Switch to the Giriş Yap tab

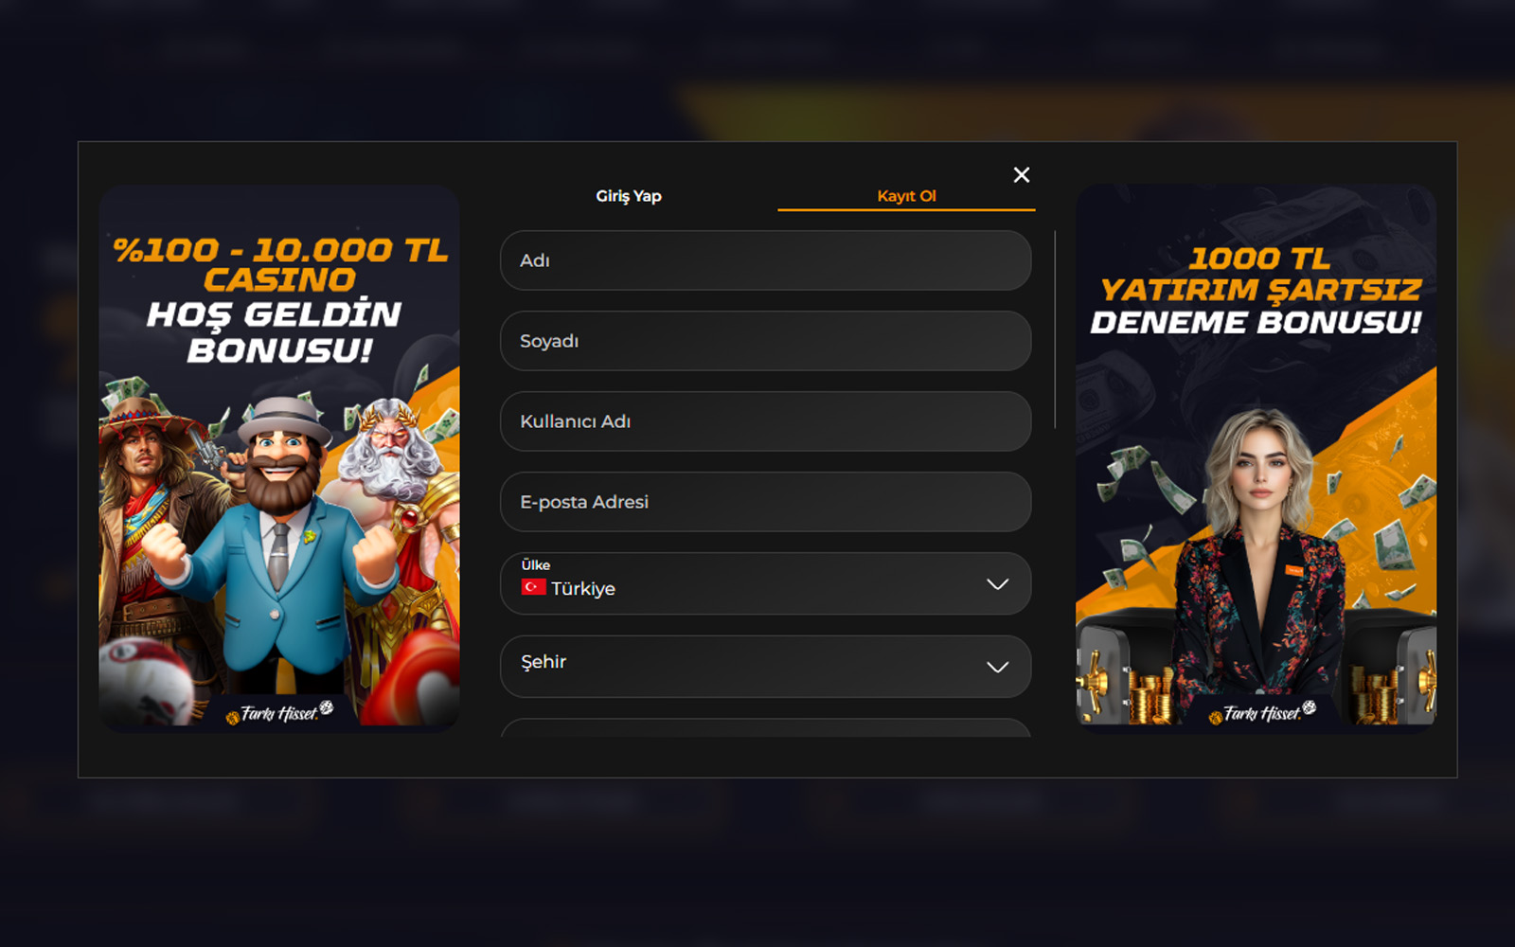[629, 196]
